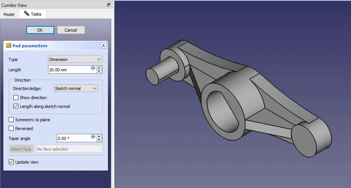Disable the Update view checkbox

tap(11, 162)
